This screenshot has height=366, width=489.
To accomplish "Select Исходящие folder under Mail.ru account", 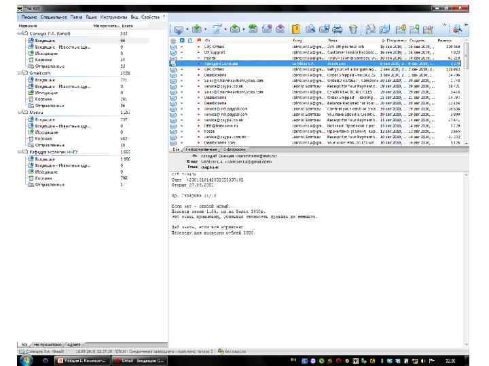I will (x=46, y=133).
